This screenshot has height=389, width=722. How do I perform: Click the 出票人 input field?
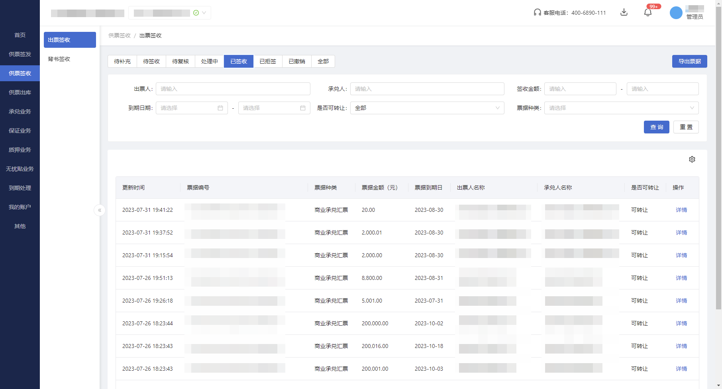point(233,89)
